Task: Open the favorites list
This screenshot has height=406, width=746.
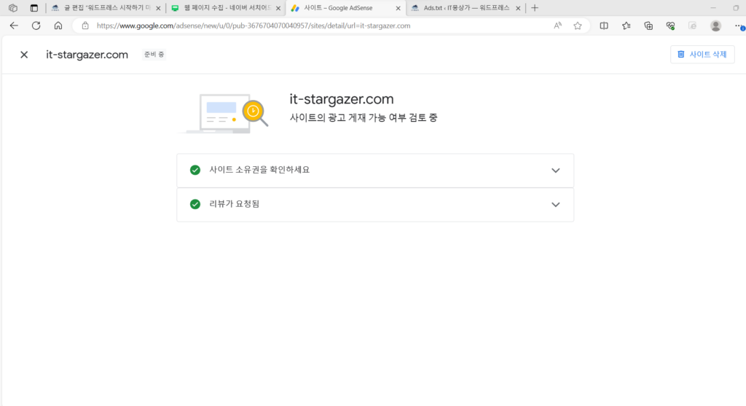Action: pyautogui.click(x=626, y=26)
